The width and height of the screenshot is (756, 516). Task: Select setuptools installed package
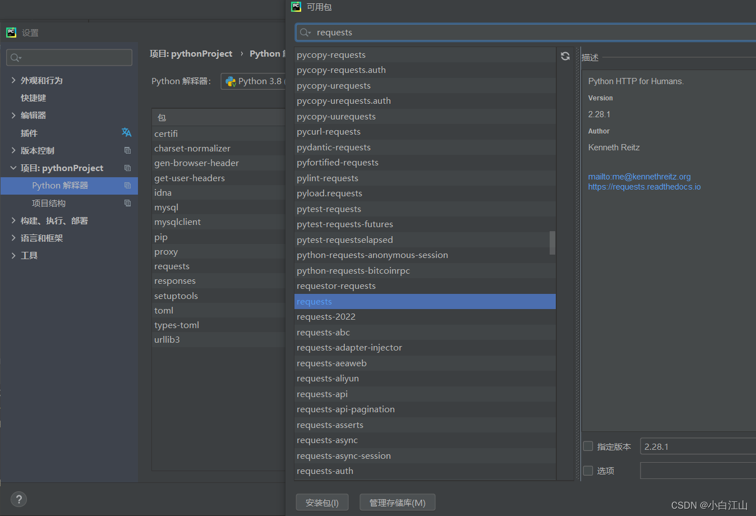click(x=219, y=296)
